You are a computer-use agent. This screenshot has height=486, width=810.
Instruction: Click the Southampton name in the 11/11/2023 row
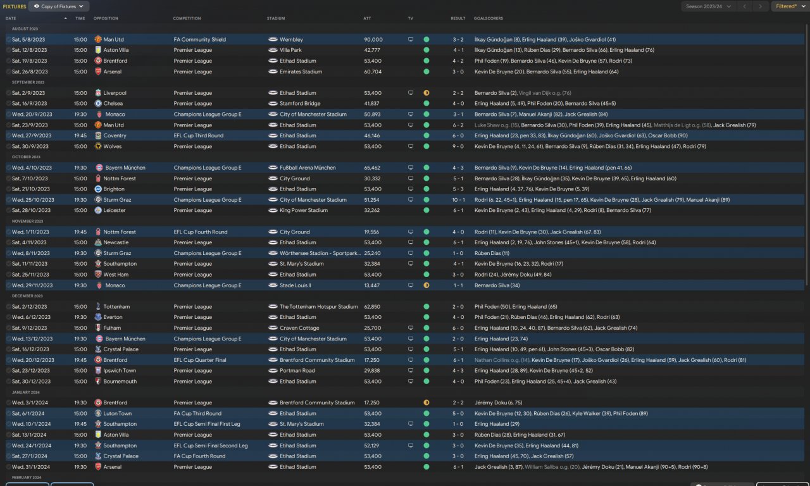[120, 264]
